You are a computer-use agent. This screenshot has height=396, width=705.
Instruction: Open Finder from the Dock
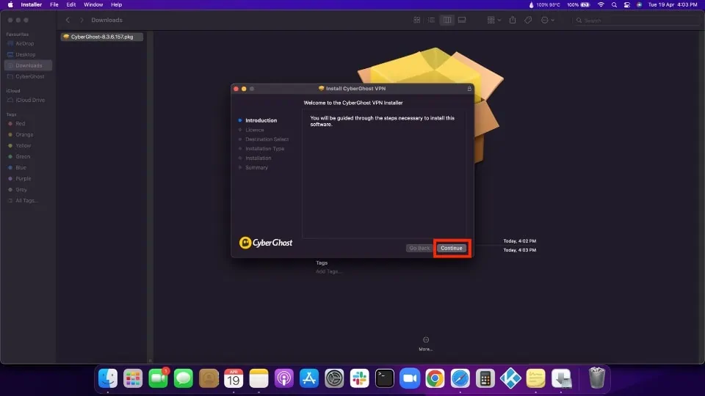click(x=108, y=378)
